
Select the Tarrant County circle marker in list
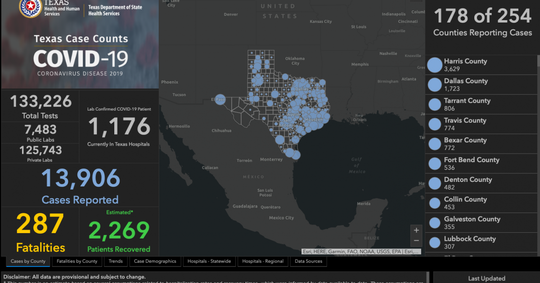435,104
